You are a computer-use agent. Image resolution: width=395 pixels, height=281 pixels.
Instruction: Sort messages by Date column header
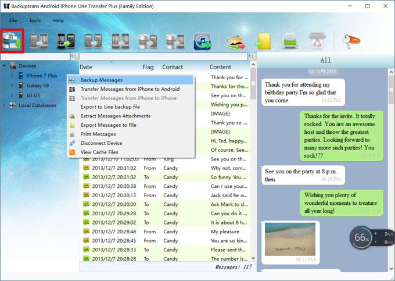pos(86,67)
